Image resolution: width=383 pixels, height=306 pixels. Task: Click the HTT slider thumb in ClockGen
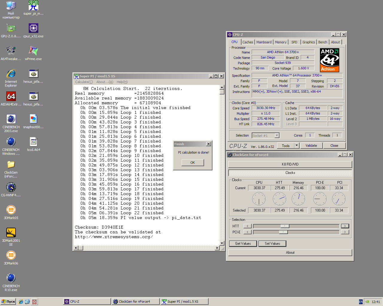[285, 226]
